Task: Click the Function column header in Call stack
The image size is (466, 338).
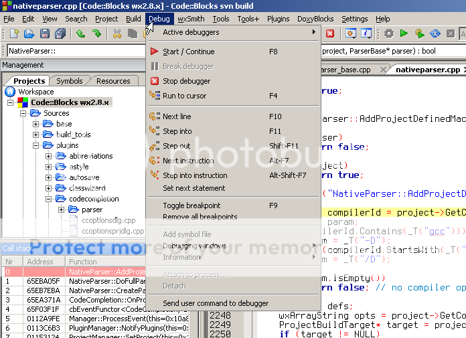Action: pyautogui.click(x=106, y=262)
